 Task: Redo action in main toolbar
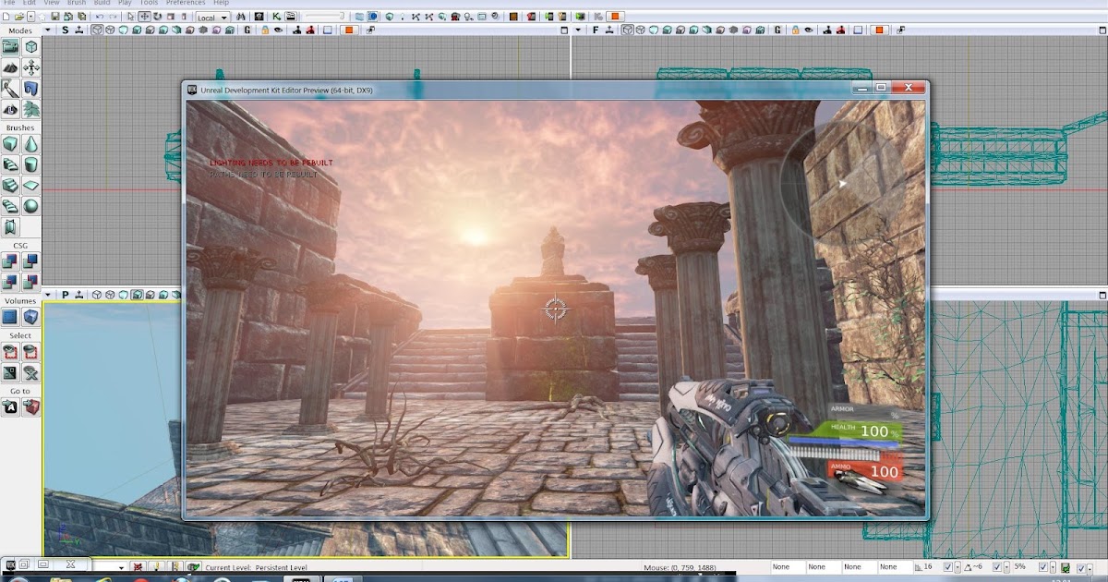tap(113, 17)
